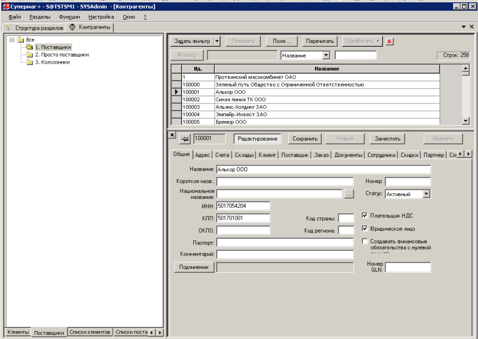This screenshot has height=339, width=478.
Task: Switch to the Счета tab
Action: pyautogui.click(x=222, y=155)
